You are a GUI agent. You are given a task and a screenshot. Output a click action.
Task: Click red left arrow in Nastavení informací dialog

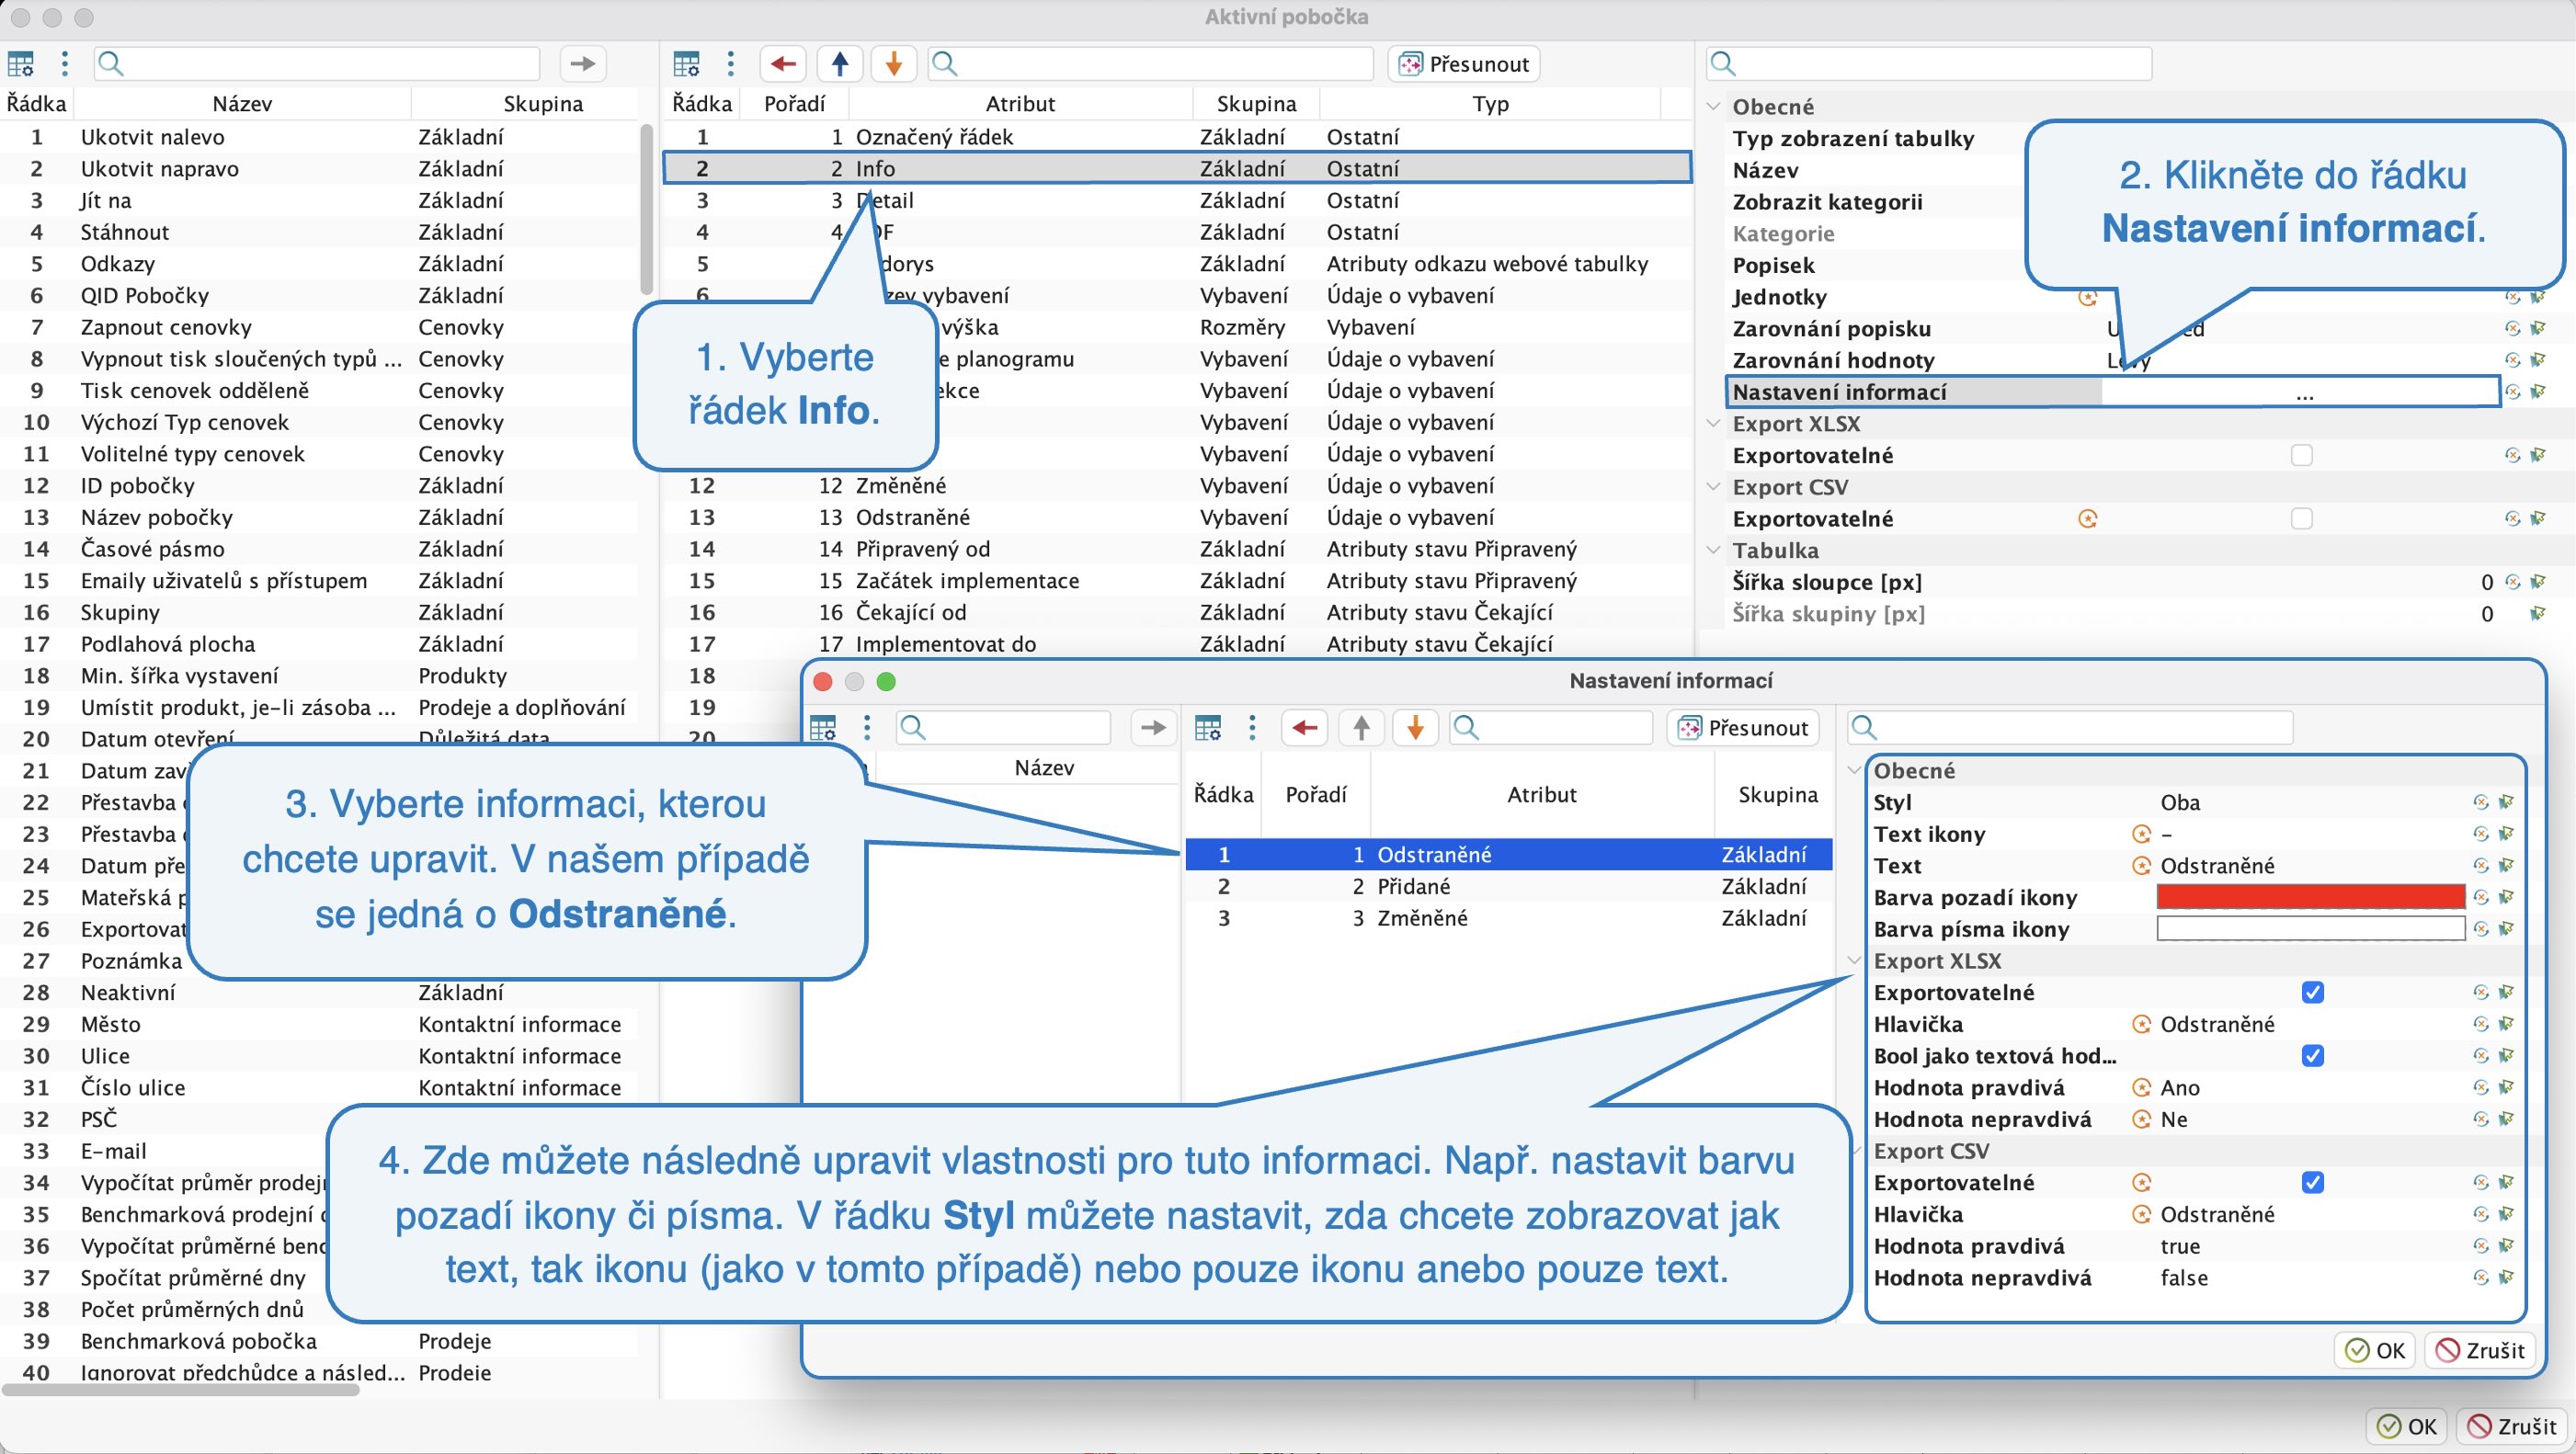pyautogui.click(x=1305, y=728)
